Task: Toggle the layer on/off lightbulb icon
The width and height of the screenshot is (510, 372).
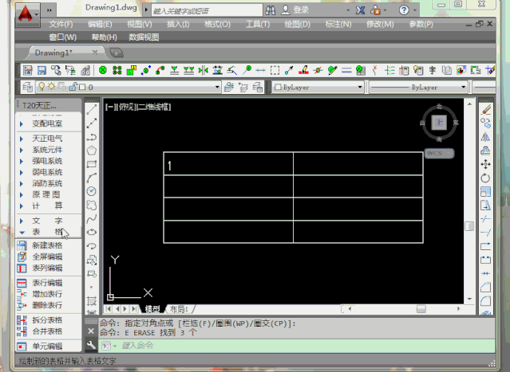Action: tap(42, 87)
